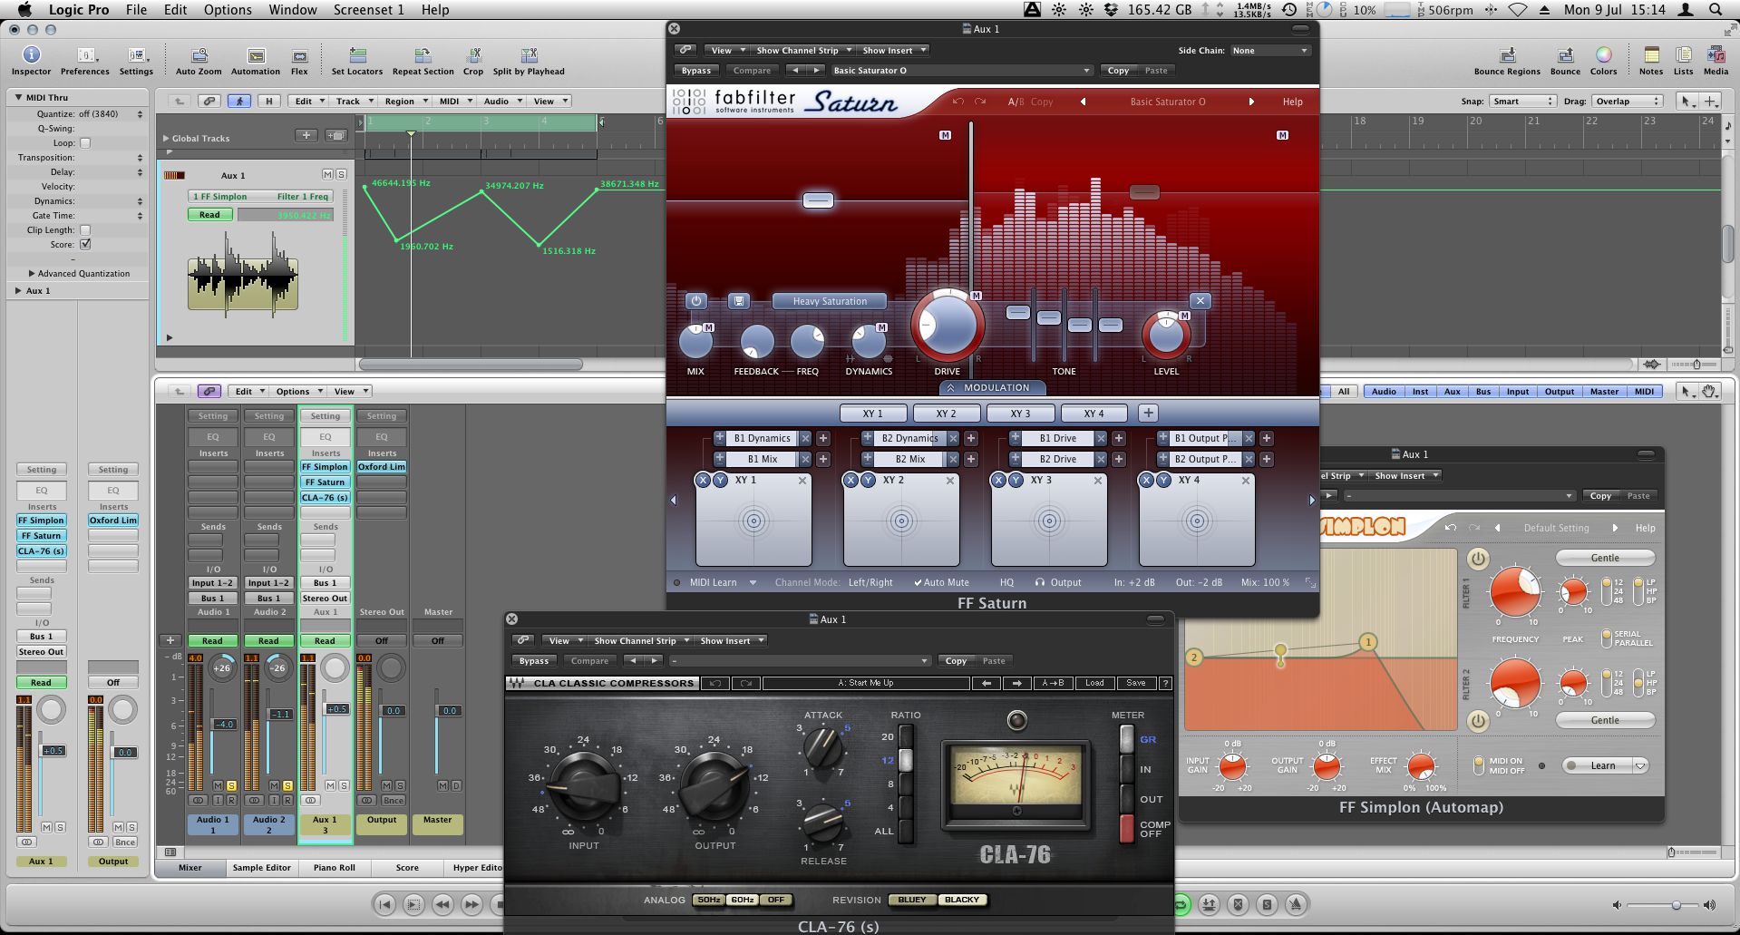Image resolution: width=1740 pixels, height=935 pixels.
Task: Click the CLA-76 Save button
Action: pos(1136,683)
